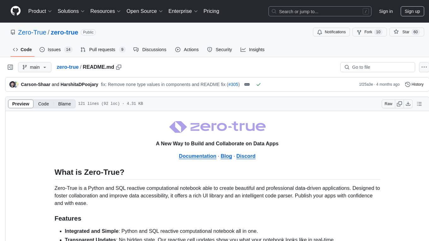Image resolution: width=429 pixels, height=241 pixels.
Task: Open the Pull requests tab
Action: [x=103, y=50]
